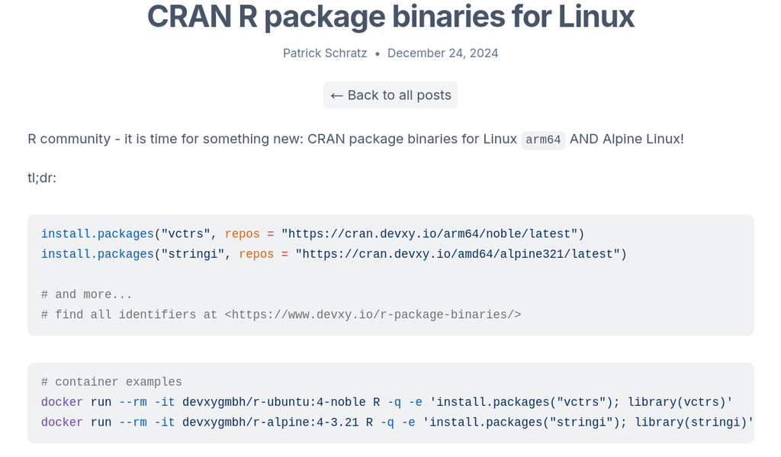Screen dimensions: 781x457
Task: Click the # and more... comment
Action: (87, 294)
